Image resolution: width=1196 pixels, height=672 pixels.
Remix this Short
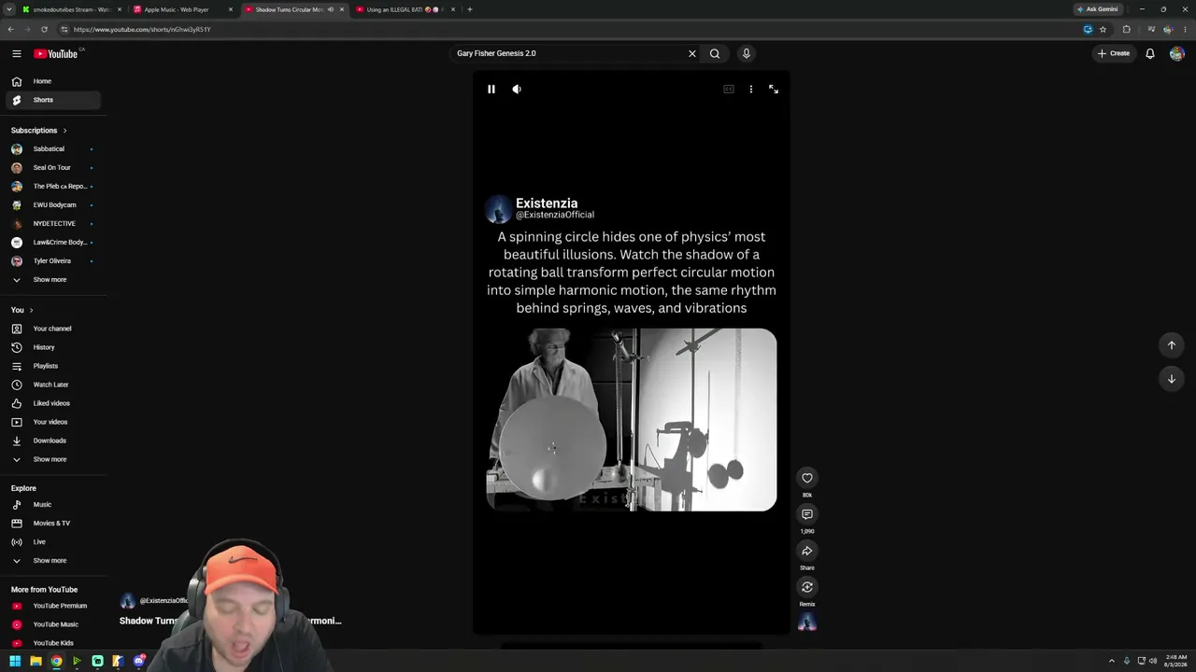pos(807,587)
